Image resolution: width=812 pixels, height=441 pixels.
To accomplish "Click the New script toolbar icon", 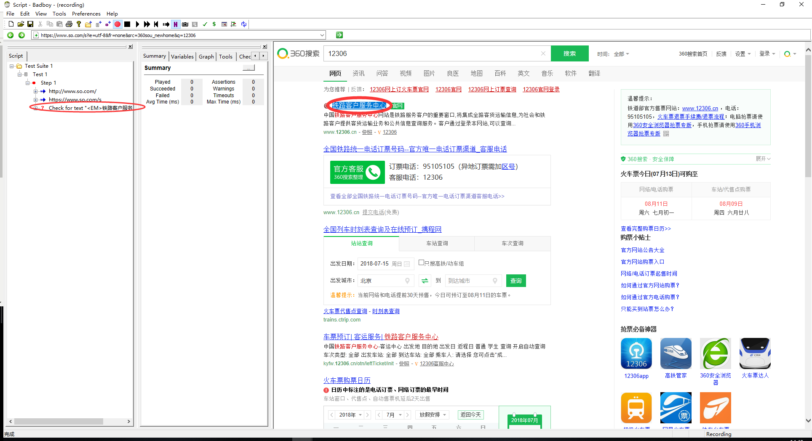I will pyautogui.click(x=11, y=24).
